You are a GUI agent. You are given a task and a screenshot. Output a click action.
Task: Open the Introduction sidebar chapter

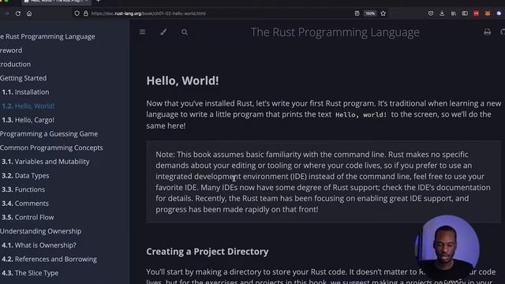tap(15, 64)
